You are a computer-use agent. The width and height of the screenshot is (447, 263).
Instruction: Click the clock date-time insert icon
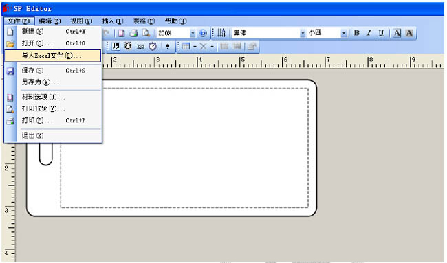point(153,47)
